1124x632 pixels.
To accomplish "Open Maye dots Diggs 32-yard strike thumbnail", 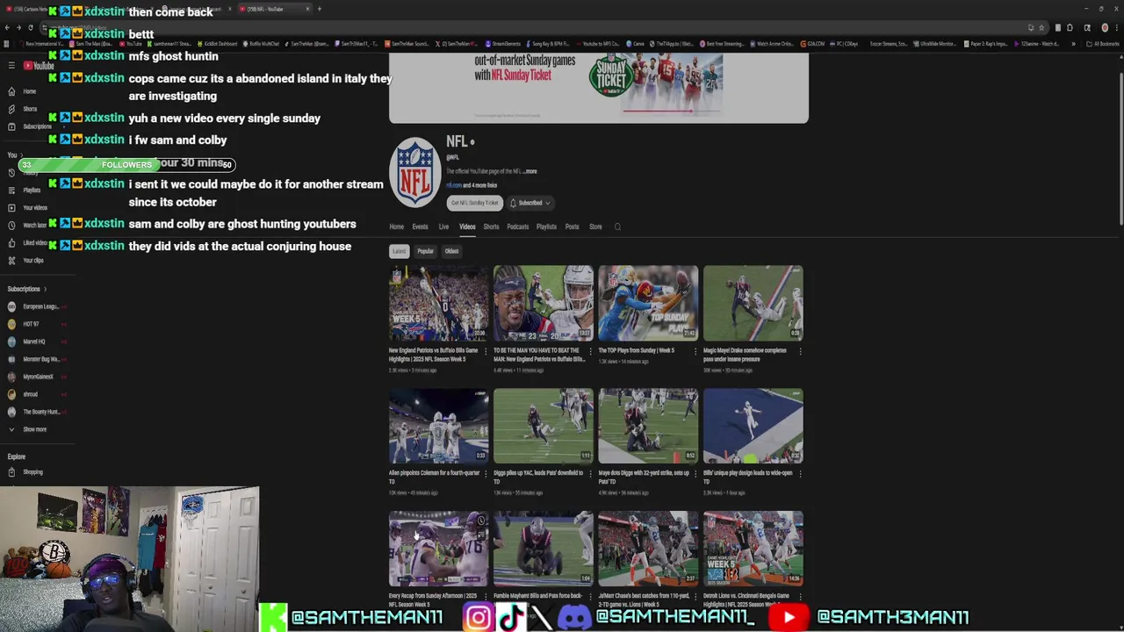I will click(x=648, y=426).
